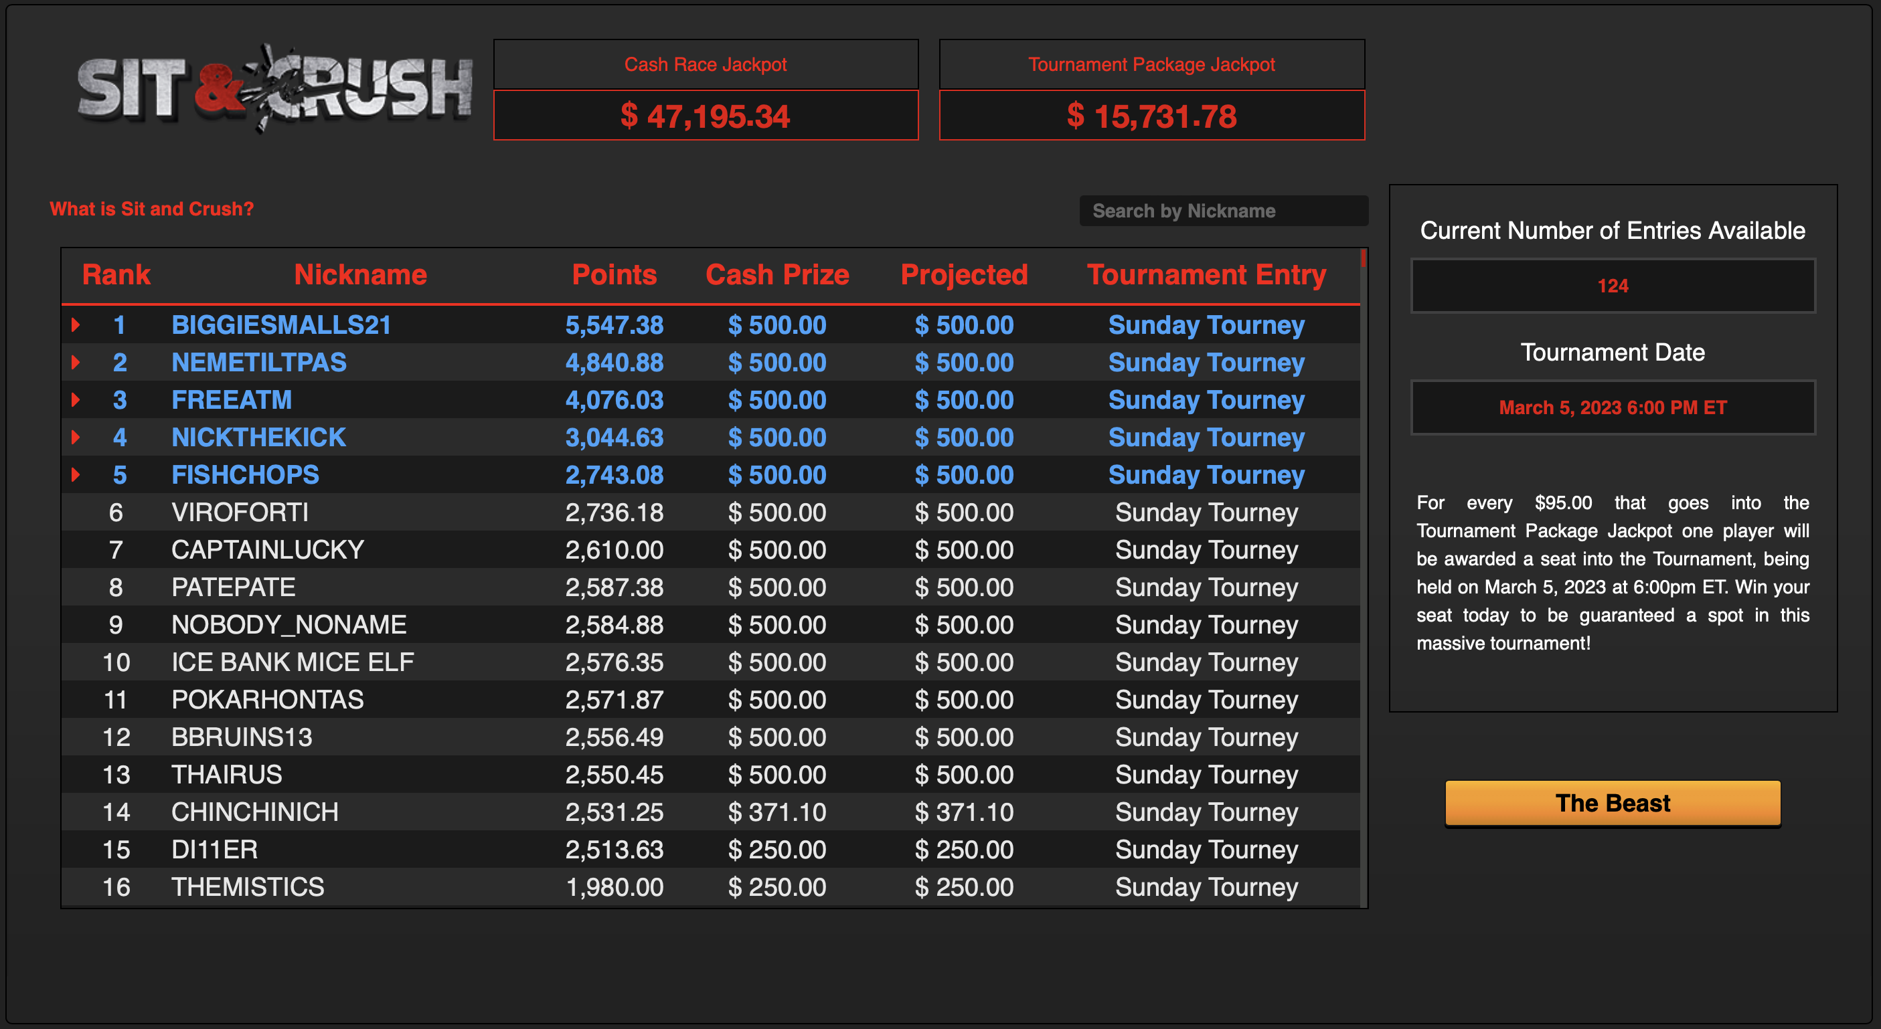Screen dimensions: 1881x1029
Task: Open the What is Sit and Crush link
Action: (x=152, y=209)
